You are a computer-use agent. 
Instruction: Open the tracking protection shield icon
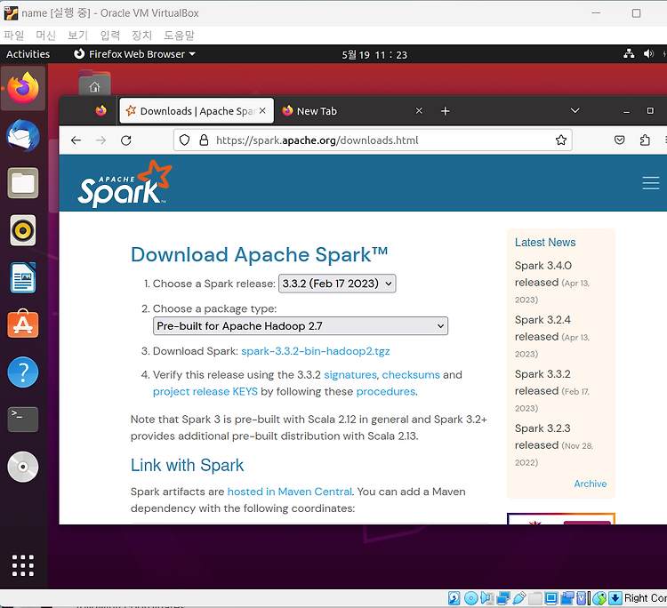coord(184,140)
